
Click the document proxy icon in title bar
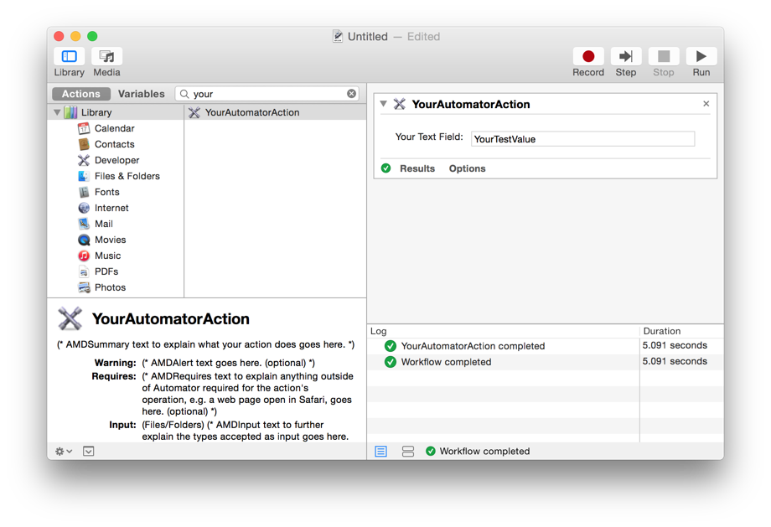coord(337,36)
